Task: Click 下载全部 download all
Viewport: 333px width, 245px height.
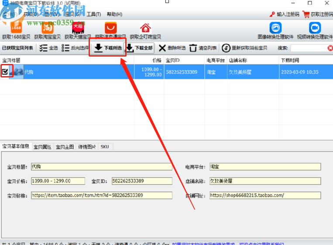Action: point(139,48)
